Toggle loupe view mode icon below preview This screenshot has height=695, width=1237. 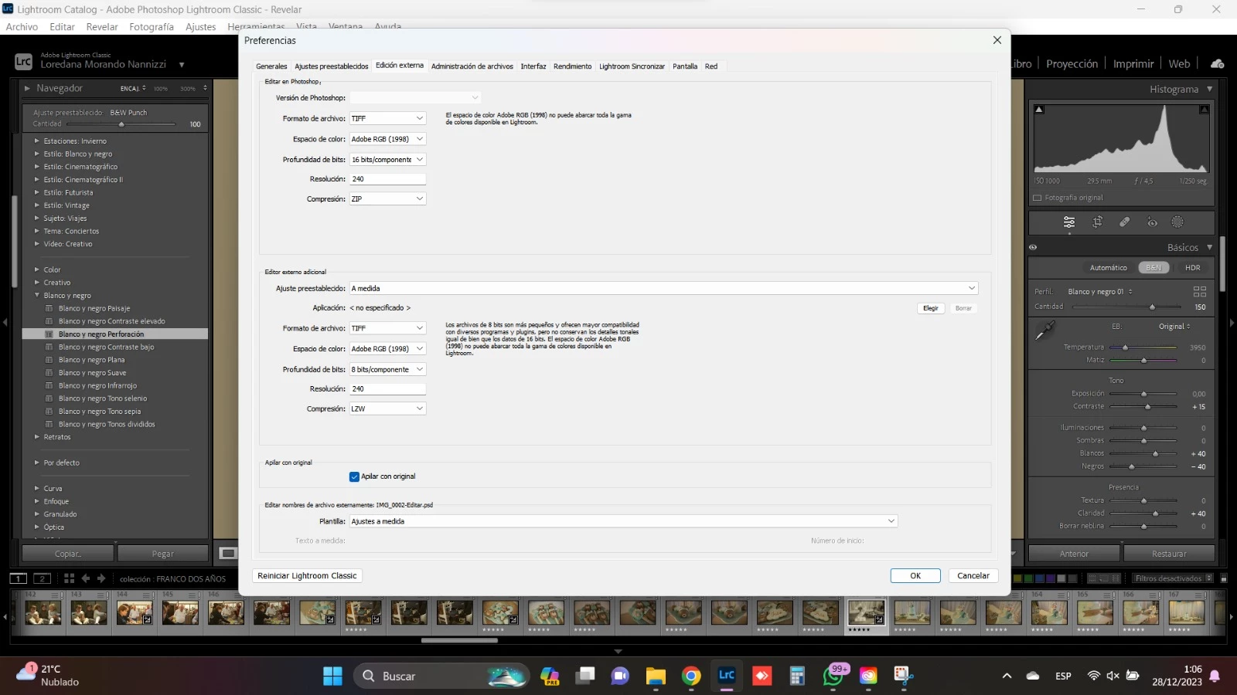tap(228, 553)
